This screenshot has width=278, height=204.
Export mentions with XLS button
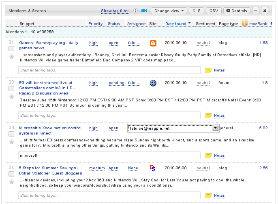[x=197, y=11]
